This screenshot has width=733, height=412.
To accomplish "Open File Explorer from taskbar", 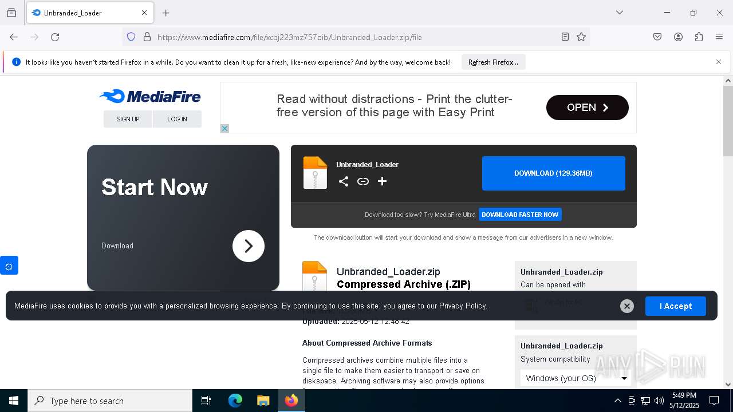I will coord(263,401).
